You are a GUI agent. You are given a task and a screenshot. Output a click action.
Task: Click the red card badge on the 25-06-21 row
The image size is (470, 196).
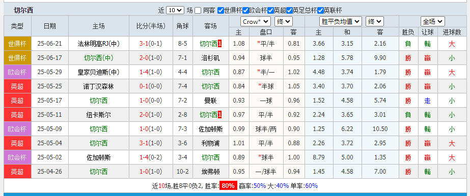tap(219, 44)
